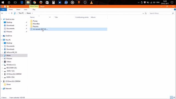Viewport: 176px width, 99px height.
Task: Go up one folder level
Action: 12,13
